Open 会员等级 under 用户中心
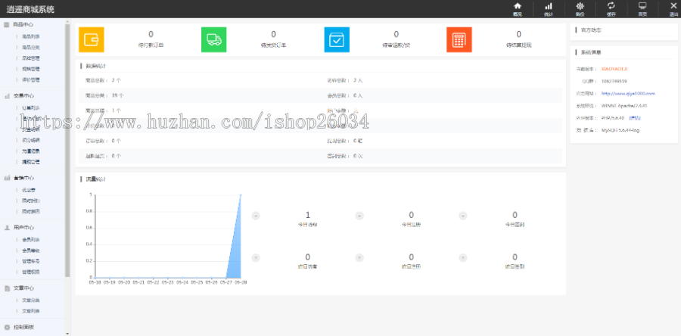The height and width of the screenshot is (336, 681). (30, 250)
